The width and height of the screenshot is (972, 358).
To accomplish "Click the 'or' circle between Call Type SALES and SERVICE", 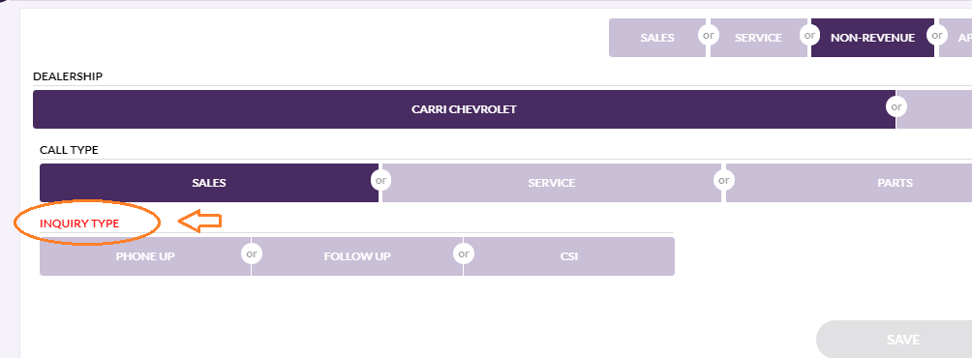I will (x=380, y=180).
